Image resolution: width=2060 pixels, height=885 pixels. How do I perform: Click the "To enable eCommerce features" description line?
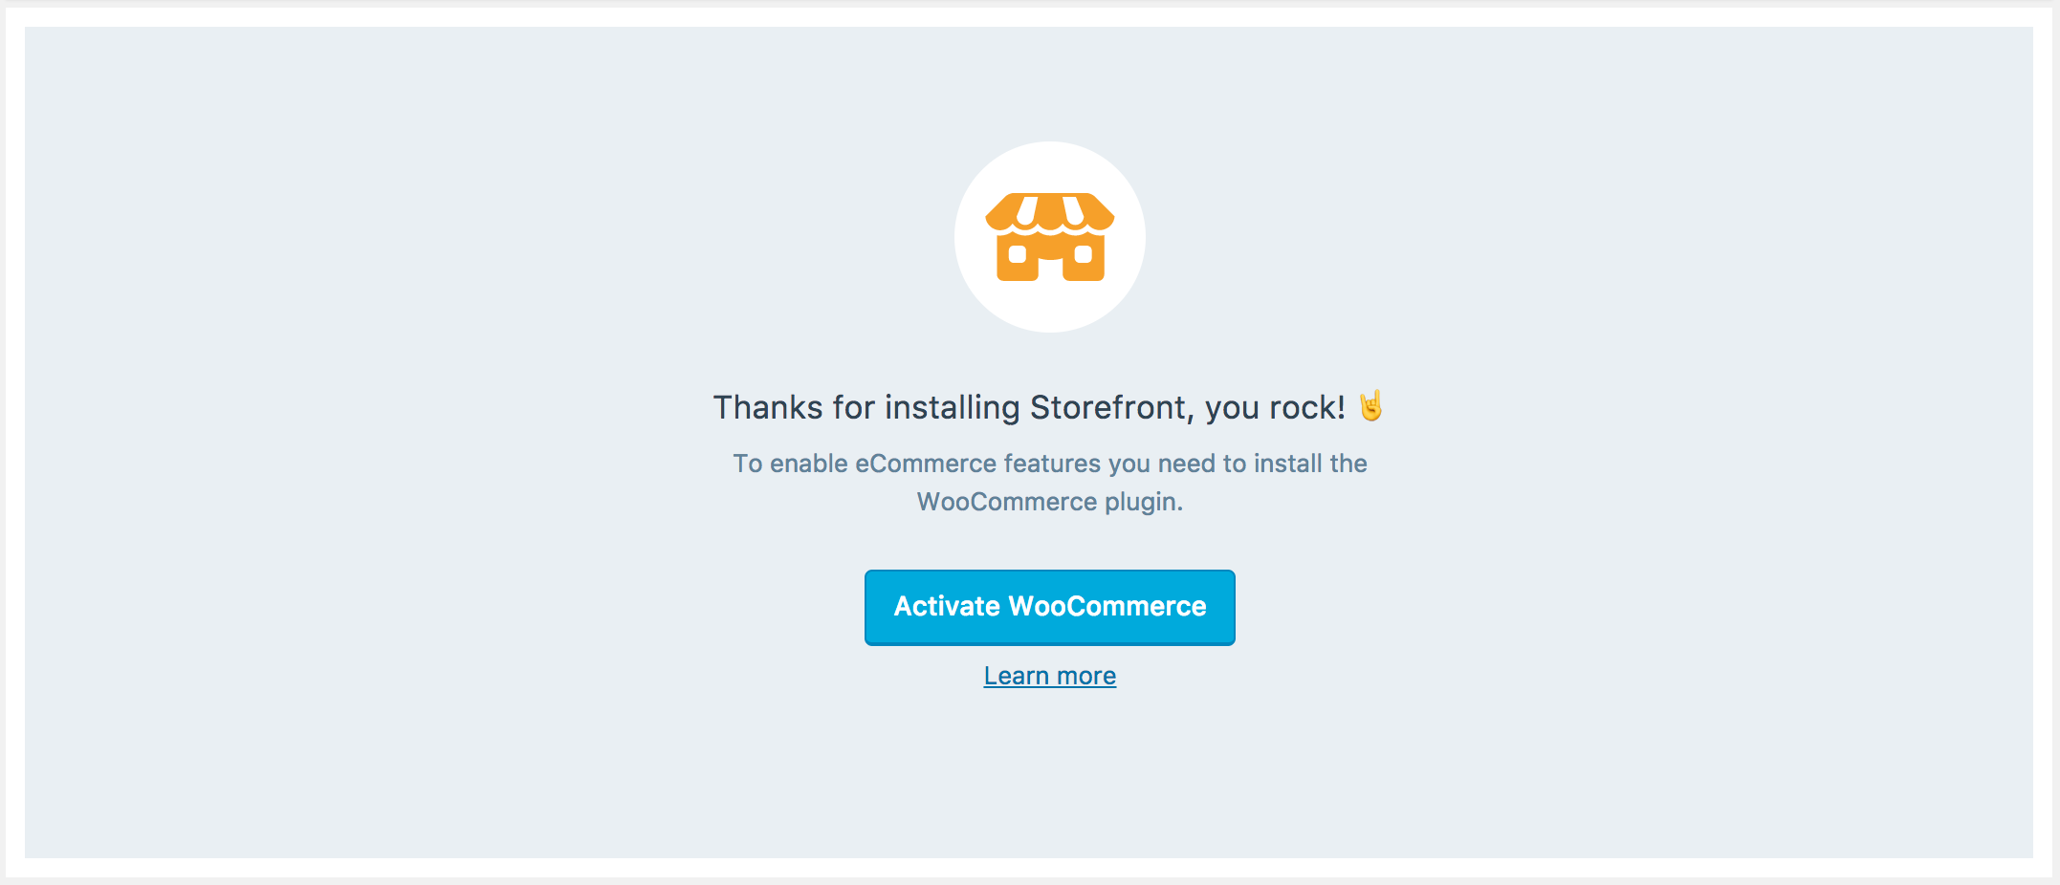pyautogui.click(x=1050, y=464)
